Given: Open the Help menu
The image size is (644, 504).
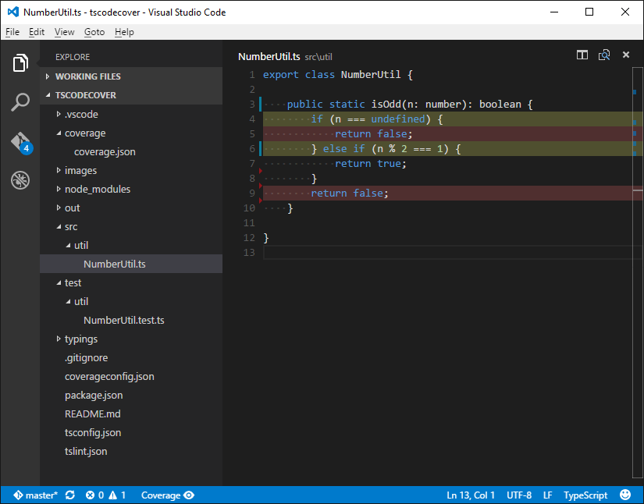Looking at the screenshot, I should pos(124,32).
